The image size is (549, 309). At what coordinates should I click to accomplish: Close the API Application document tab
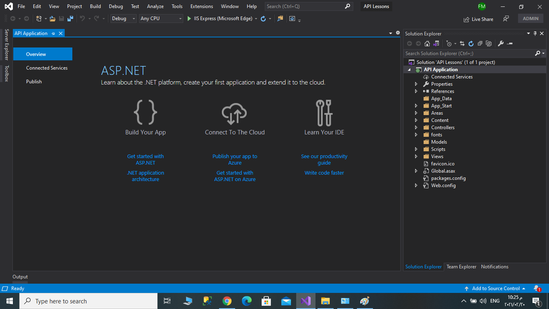coord(61,33)
